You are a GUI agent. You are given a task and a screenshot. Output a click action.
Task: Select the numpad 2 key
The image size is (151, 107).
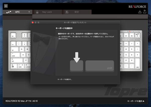[126, 61]
